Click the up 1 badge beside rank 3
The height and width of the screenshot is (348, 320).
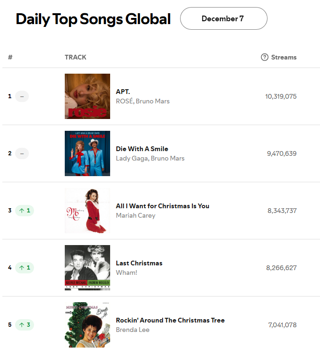pyautogui.click(x=25, y=211)
